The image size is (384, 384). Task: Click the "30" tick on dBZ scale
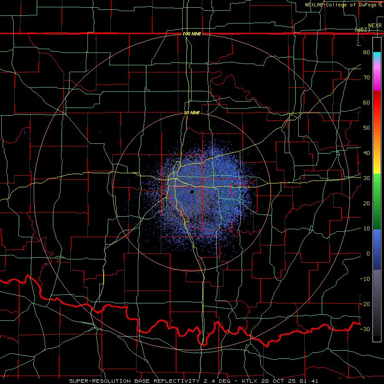367,178
